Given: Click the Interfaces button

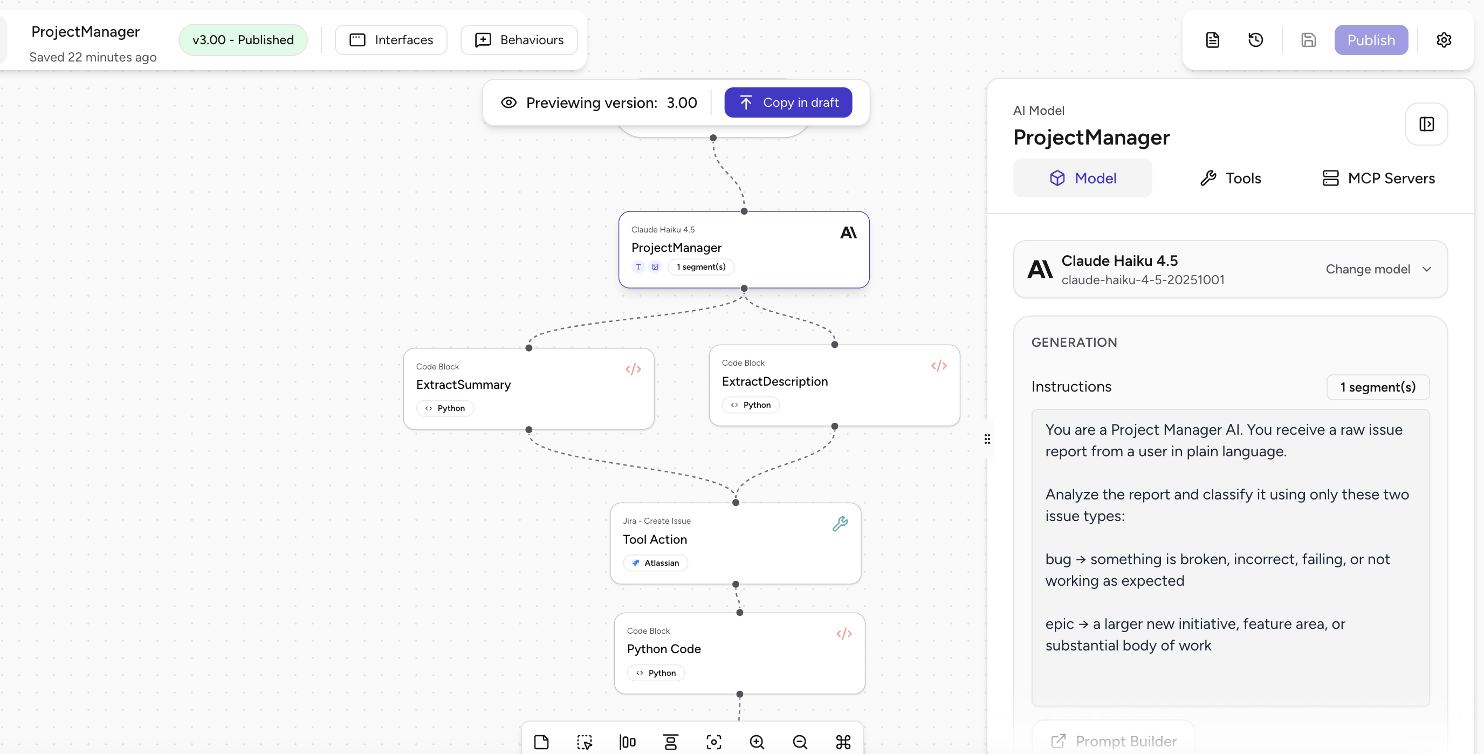Looking at the screenshot, I should (391, 40).
